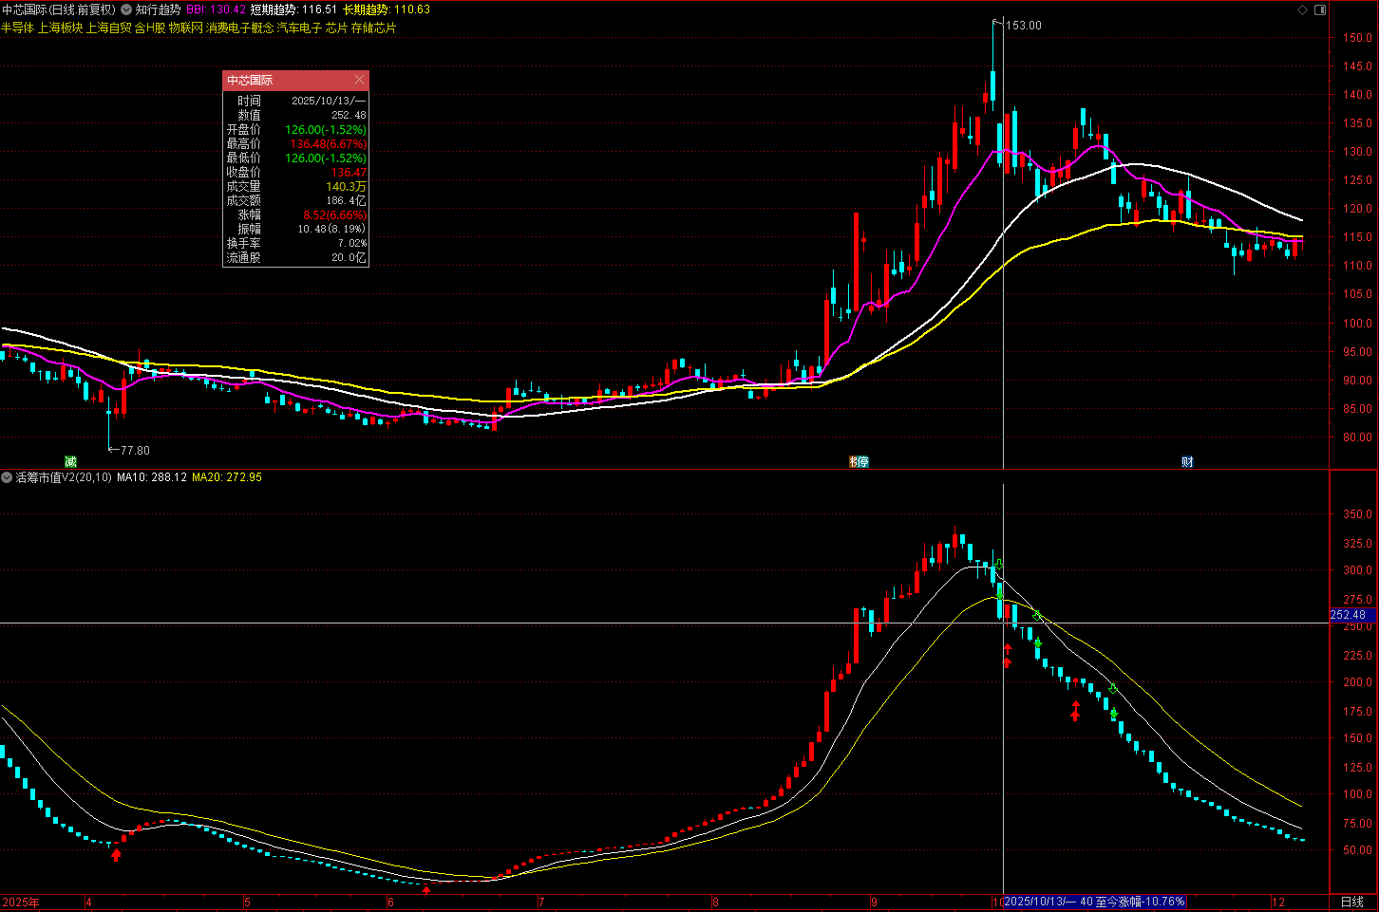Screen dimensions: 1379x912
Task: Click the 77.80 low price label
Action: [x=134, y=450]
